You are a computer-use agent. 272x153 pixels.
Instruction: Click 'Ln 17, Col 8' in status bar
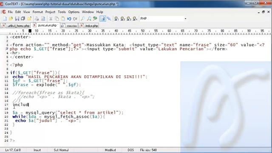pyautogui.click(x=13, y=150)
